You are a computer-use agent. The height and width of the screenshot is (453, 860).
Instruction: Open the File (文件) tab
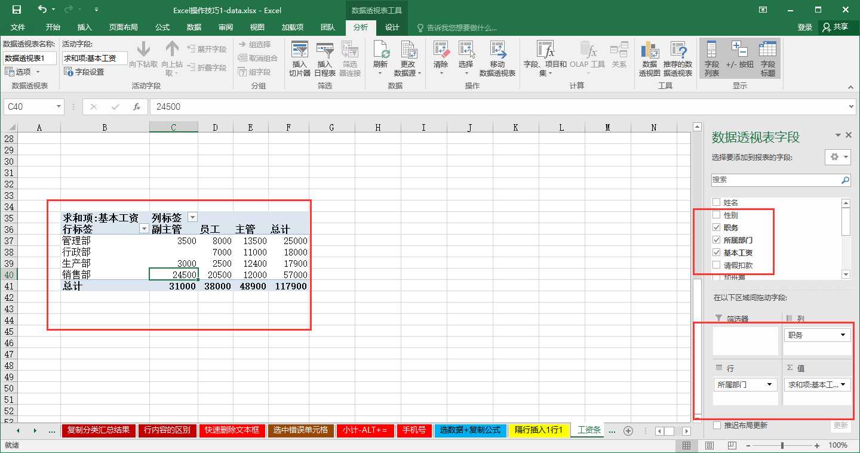click(18, 27)
